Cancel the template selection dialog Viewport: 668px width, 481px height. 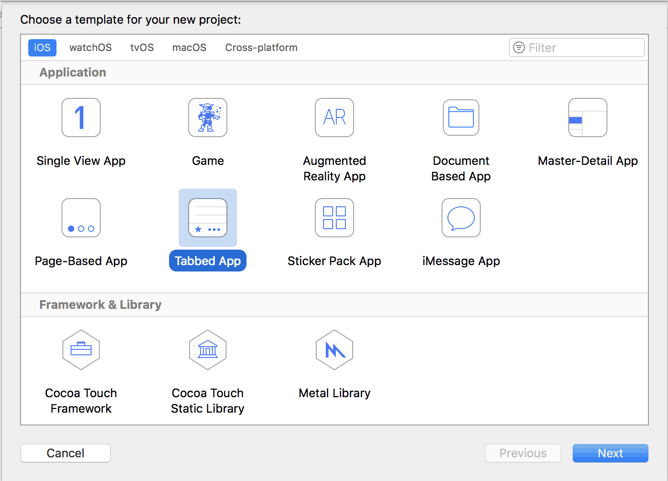(65, 453)
